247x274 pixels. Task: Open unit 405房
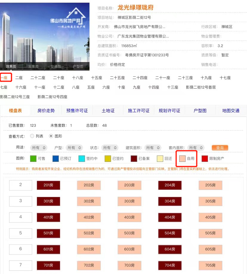tap(210, 217)
